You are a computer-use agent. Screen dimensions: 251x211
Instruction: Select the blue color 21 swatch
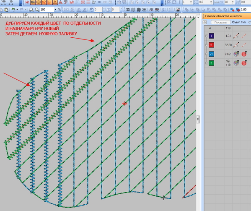[x=211, y=54]
